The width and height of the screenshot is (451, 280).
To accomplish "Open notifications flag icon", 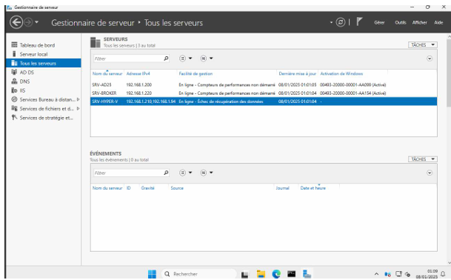I will pyautogui.click(x=359, y=21).
